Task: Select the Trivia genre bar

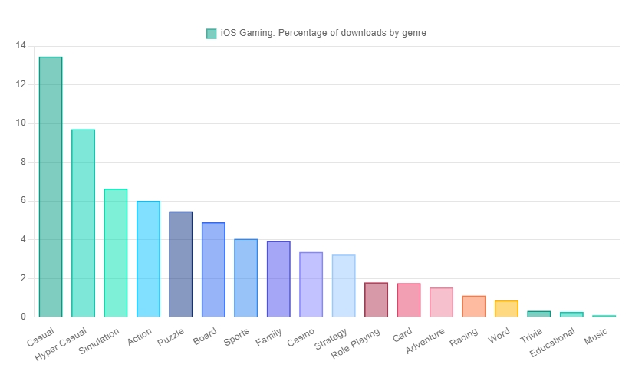Action: (x=538, y=314)
